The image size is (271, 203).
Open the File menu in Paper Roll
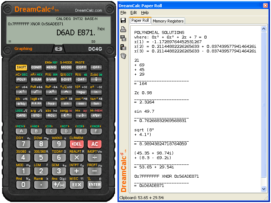pos(123,12)
